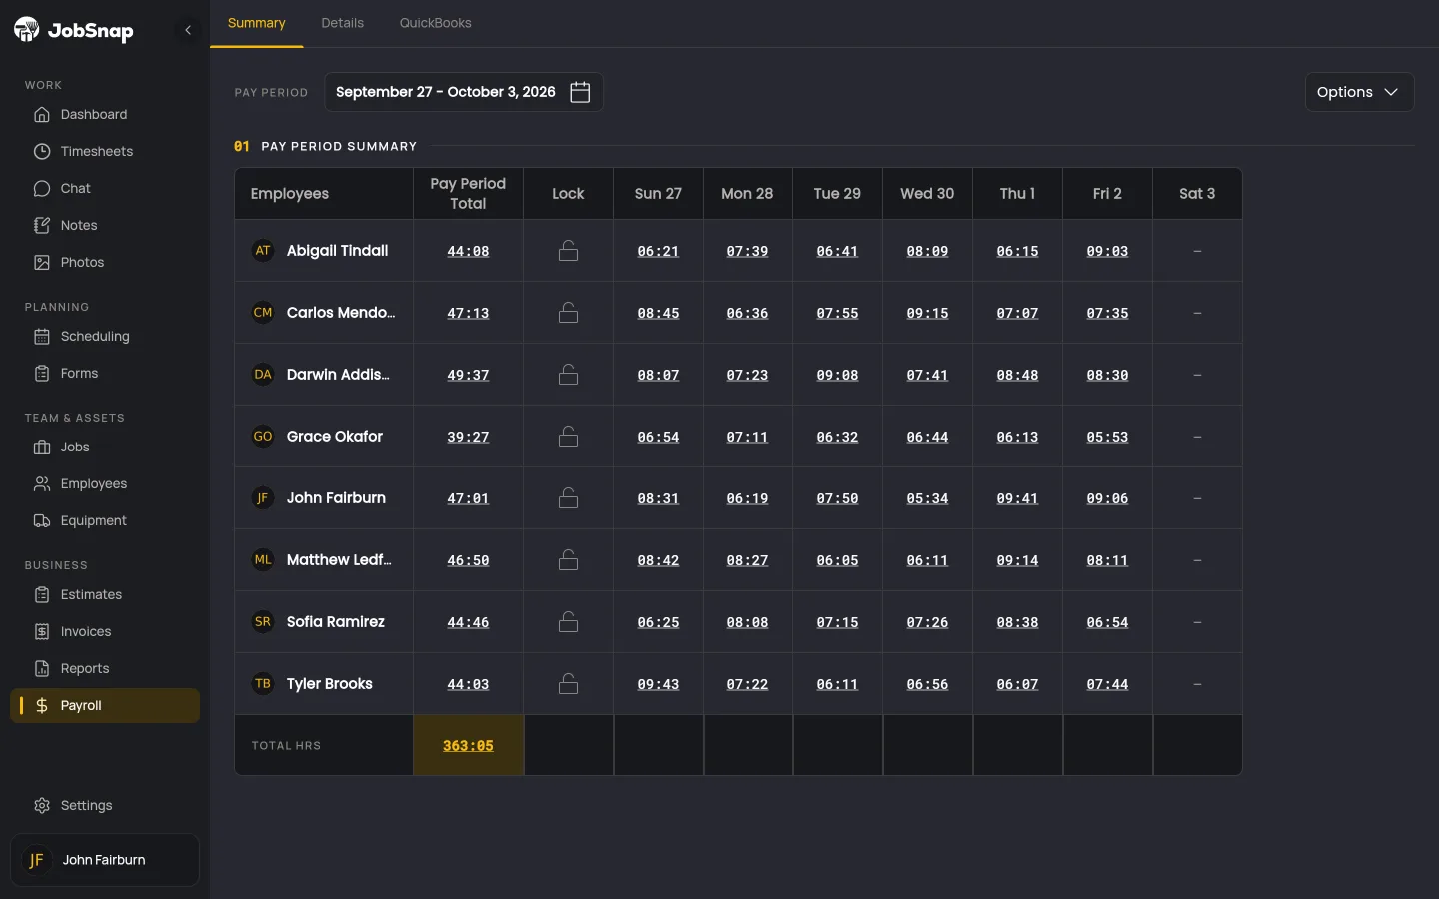
Task: Click the GO avatar for Grace Okafor
Action: [x=263, y=437]
